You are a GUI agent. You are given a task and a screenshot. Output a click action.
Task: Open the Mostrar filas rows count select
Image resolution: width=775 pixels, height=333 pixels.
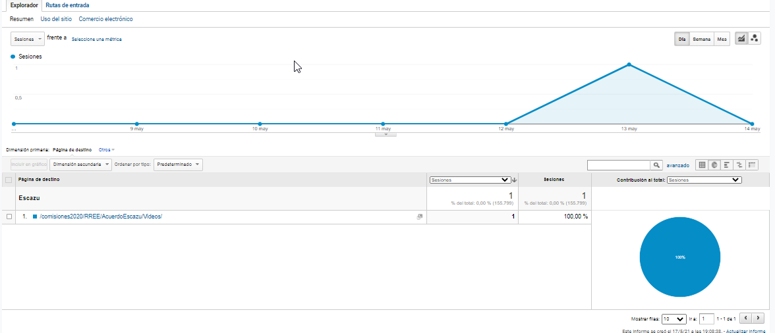coord(674,319)
